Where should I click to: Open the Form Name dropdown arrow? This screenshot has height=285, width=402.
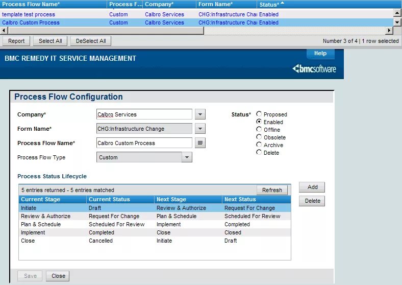(x=200, y=129)
